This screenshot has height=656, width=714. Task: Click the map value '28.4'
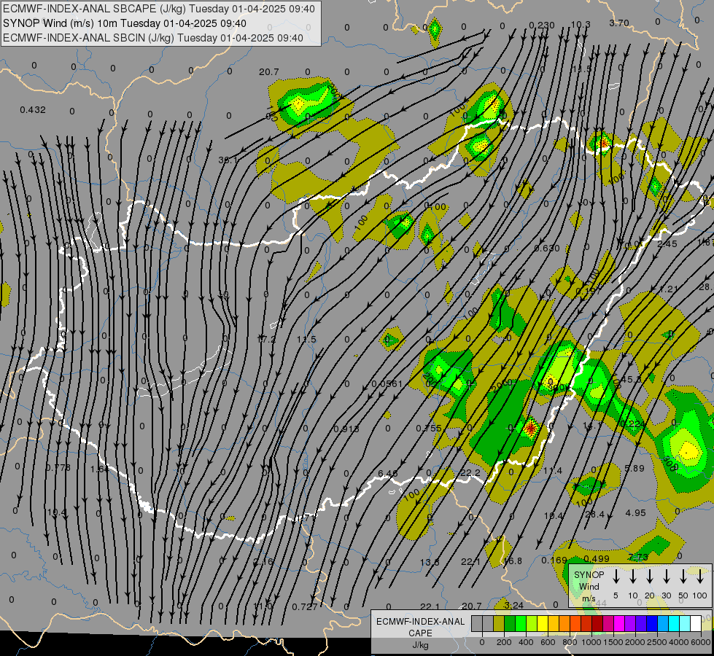point(594,515)
